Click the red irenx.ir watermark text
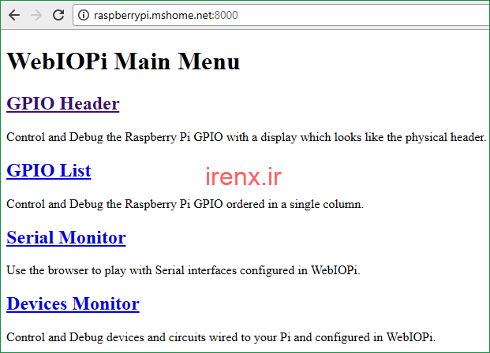 tap(244, 176)
